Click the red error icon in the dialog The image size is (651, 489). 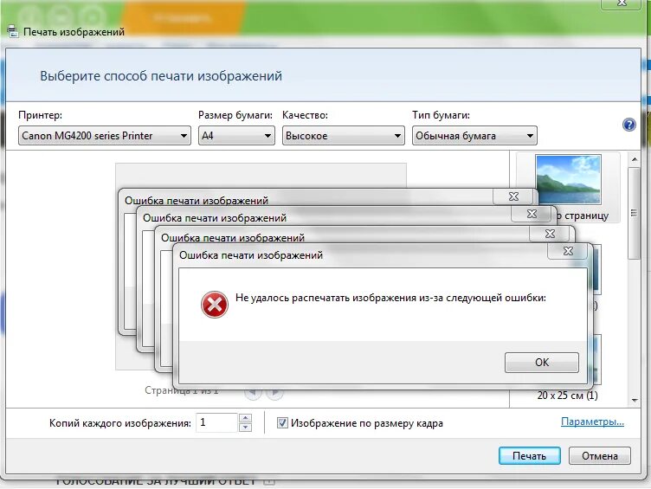[214, 305]
